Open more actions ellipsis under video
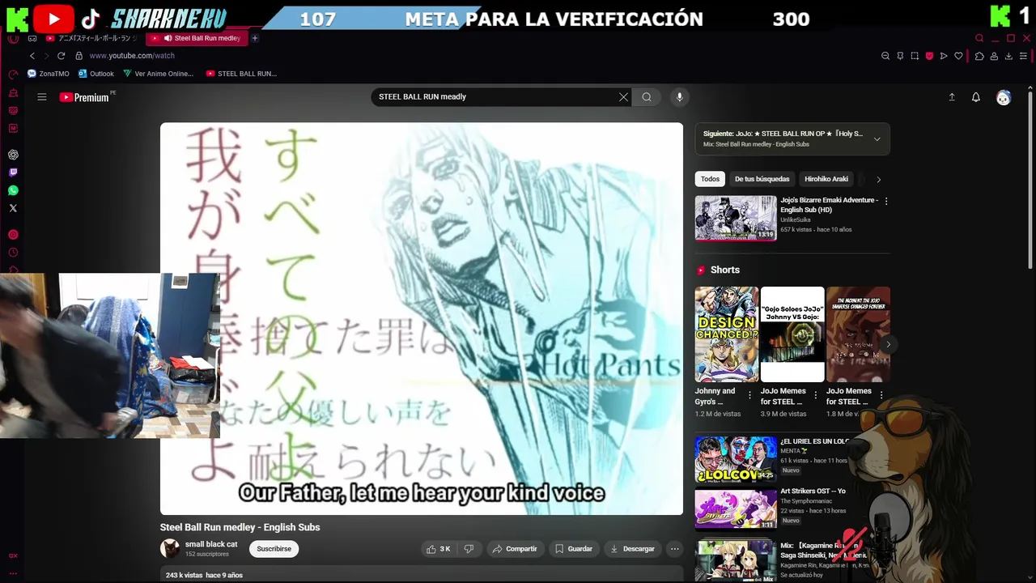 (x=674, y=549)
